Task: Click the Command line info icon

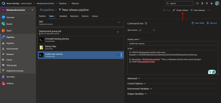Action: coord(146,23)
